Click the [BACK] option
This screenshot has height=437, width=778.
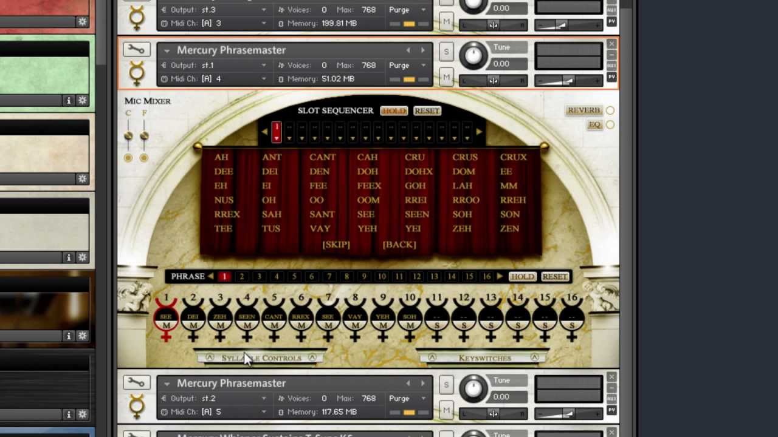click(399, 244)
